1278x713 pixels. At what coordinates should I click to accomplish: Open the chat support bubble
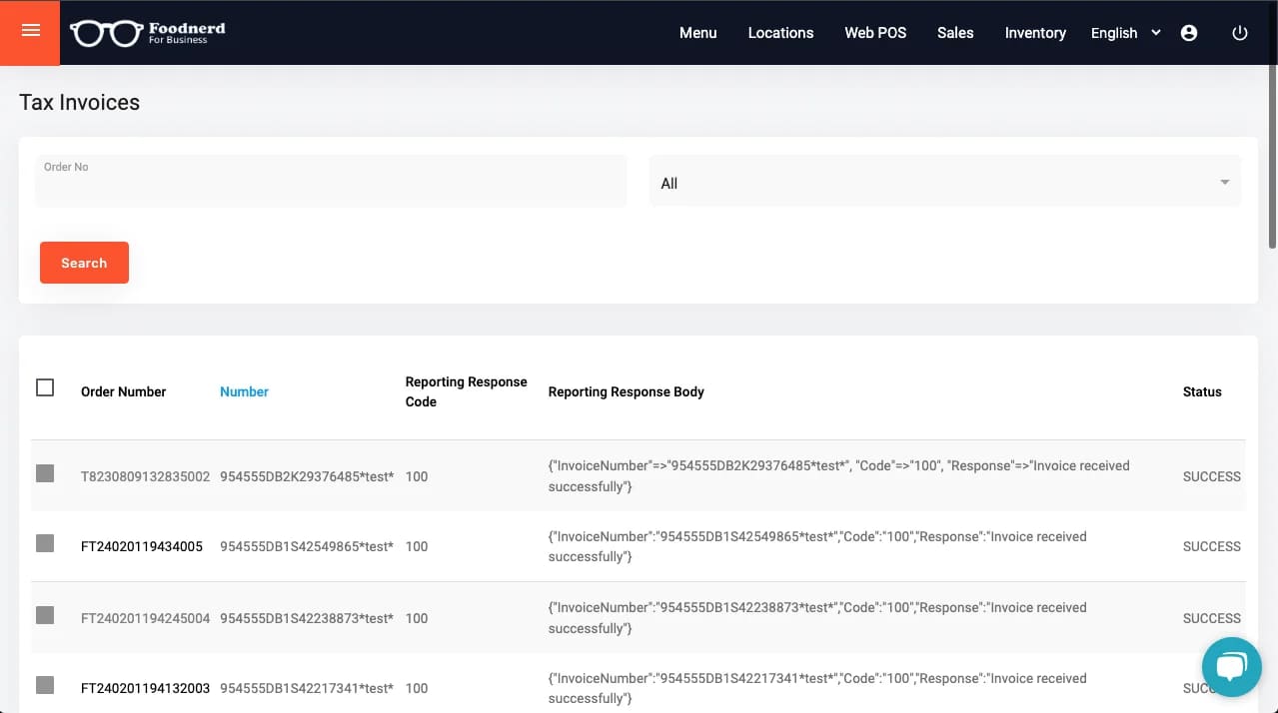point(1232,666)
